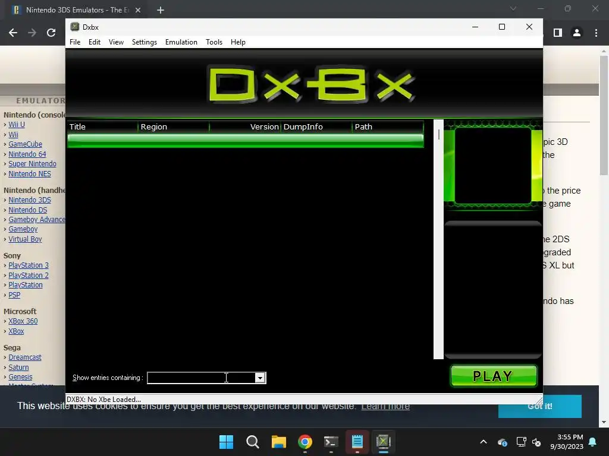Screen dimensions: 609x456
Task: Open the File menu in Dxbx
Action: 75,42
